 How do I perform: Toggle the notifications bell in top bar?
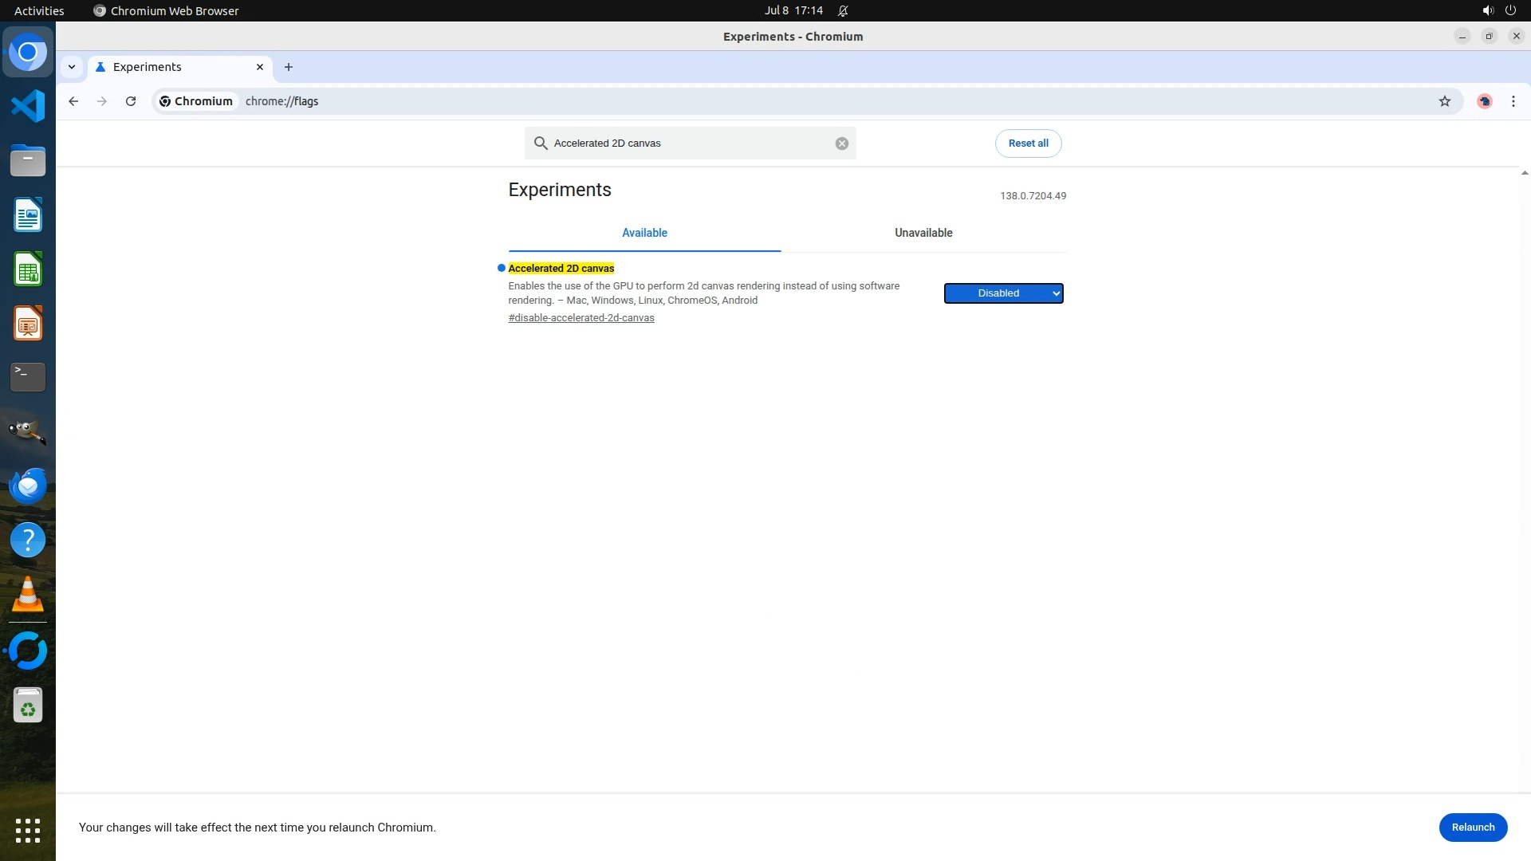(843, 11)
